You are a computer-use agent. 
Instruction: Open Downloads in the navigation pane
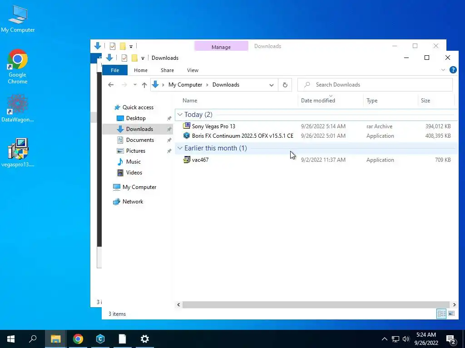pyautogui.click(x=137, y=129)
